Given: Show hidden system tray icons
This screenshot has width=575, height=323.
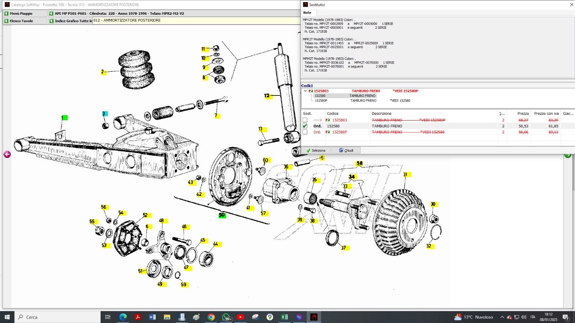Looking at the screenshot, I should click(502, 317).
